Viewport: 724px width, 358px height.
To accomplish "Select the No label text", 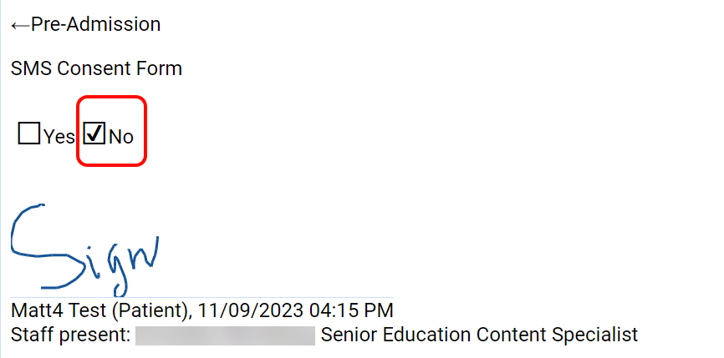I will click(x=121, y=137).
